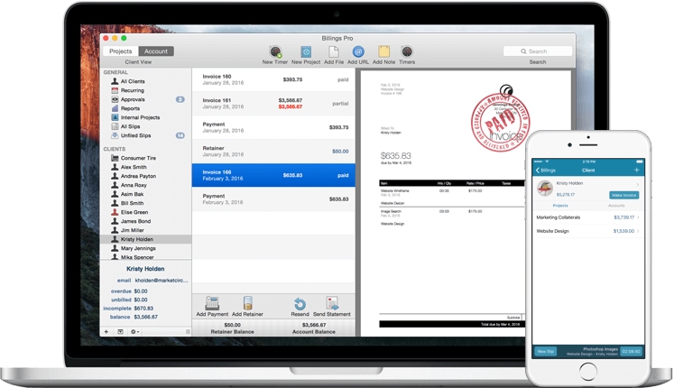The image size is (674, 388).
Task: Select Payment February 3 row
Action: coord(273,199)
